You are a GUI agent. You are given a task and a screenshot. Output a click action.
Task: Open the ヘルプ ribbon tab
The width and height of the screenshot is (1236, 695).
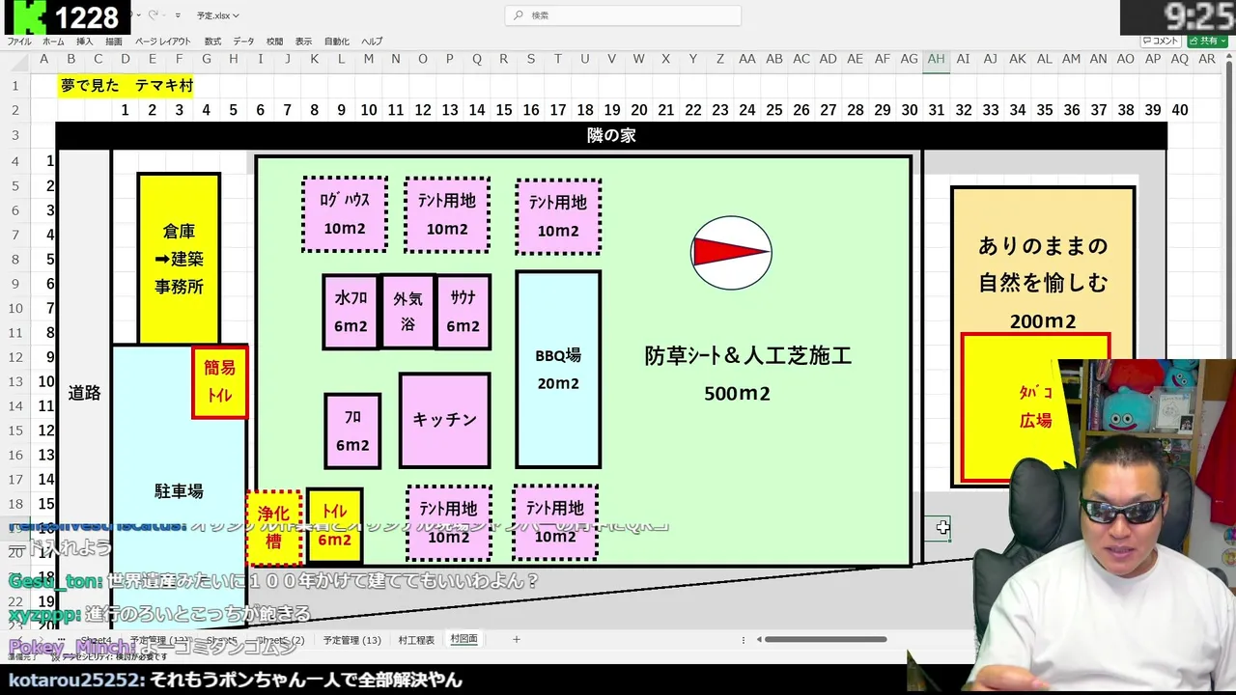pyautogui.click(x=372, y=42)
